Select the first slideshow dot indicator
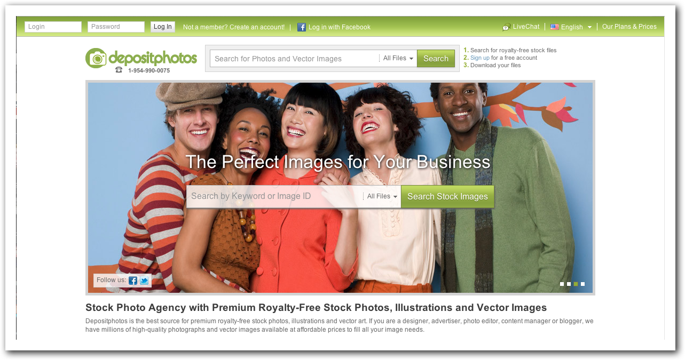685x360 pixels. (x=562, y=284)
